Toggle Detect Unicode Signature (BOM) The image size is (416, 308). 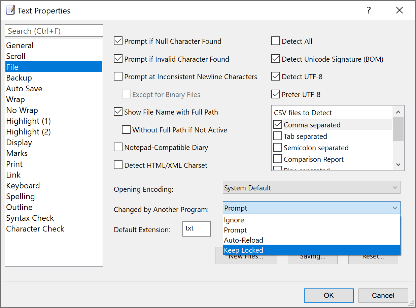tap(276, 59)
